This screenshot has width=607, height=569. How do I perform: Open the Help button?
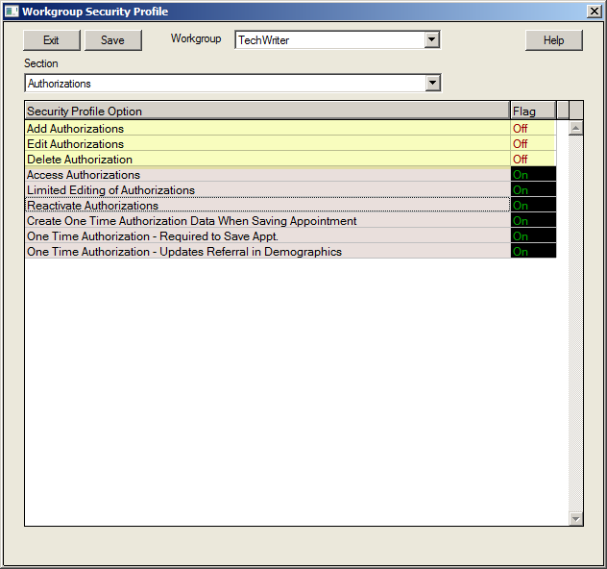[553, 40]
